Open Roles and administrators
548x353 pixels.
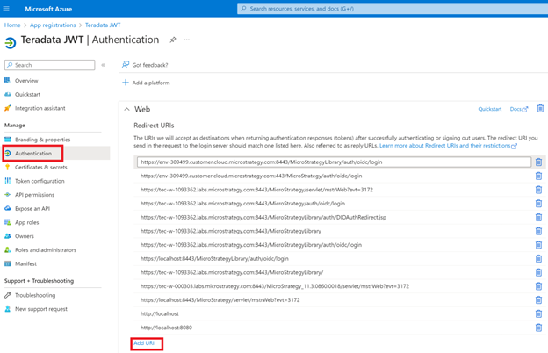(46, 250)
